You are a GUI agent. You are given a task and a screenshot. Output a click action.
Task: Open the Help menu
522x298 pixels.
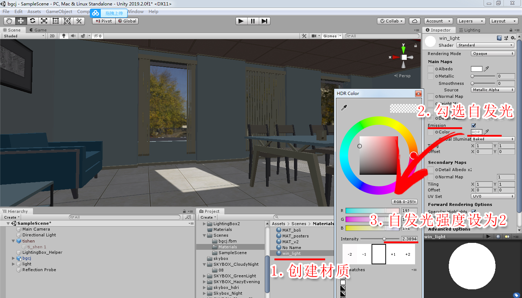click(x=153, y=12)
